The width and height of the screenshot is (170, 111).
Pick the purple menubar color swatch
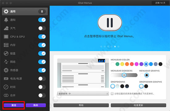coord(141,64)
